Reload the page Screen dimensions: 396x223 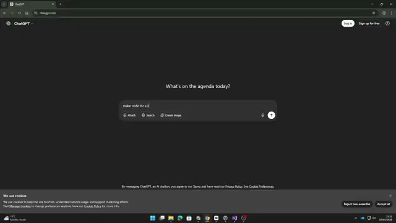(x=19, y=13)
